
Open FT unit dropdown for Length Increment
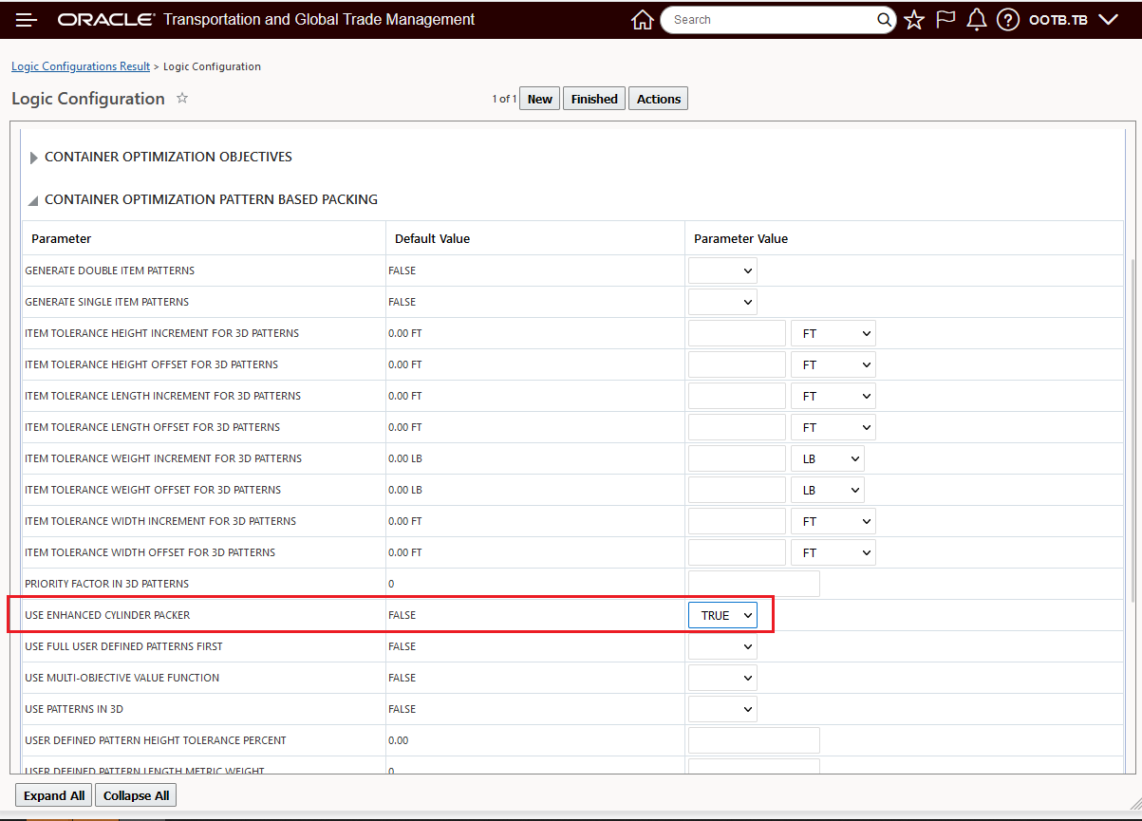tap(833, 396)
